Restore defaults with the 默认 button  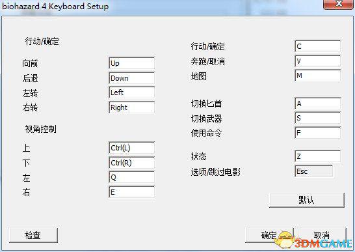pos(307,200)
